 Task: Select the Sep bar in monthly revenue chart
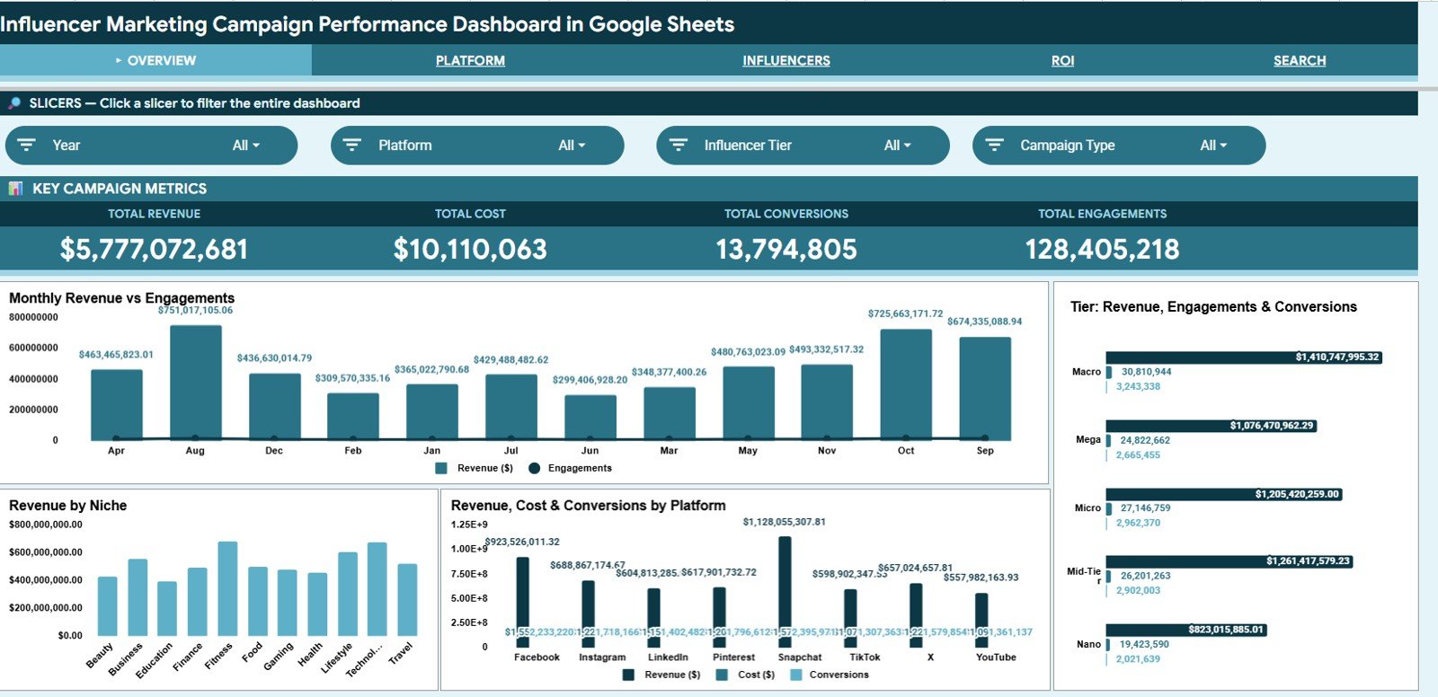[x=985, y=389]
